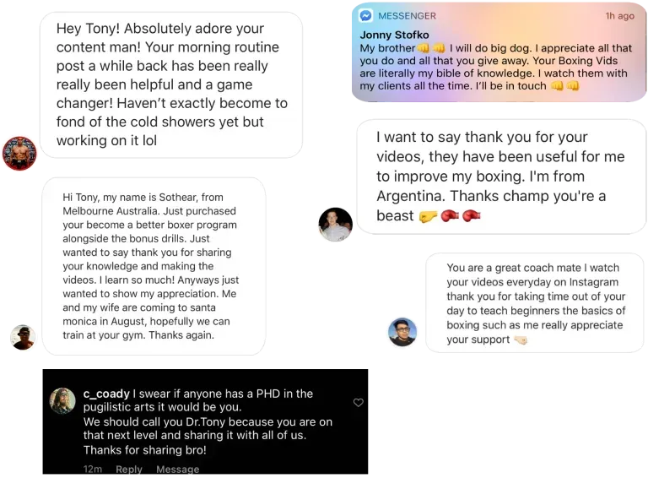Click Message under c_coady's comment
Image resolution: width=648 pixels, height=489 pixels.
point(178,469)
